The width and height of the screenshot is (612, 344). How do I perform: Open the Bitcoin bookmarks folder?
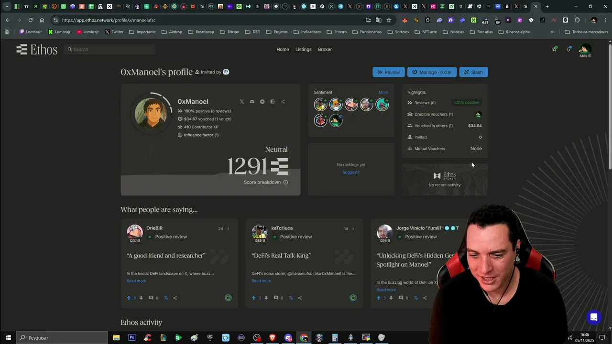point(229,32)
